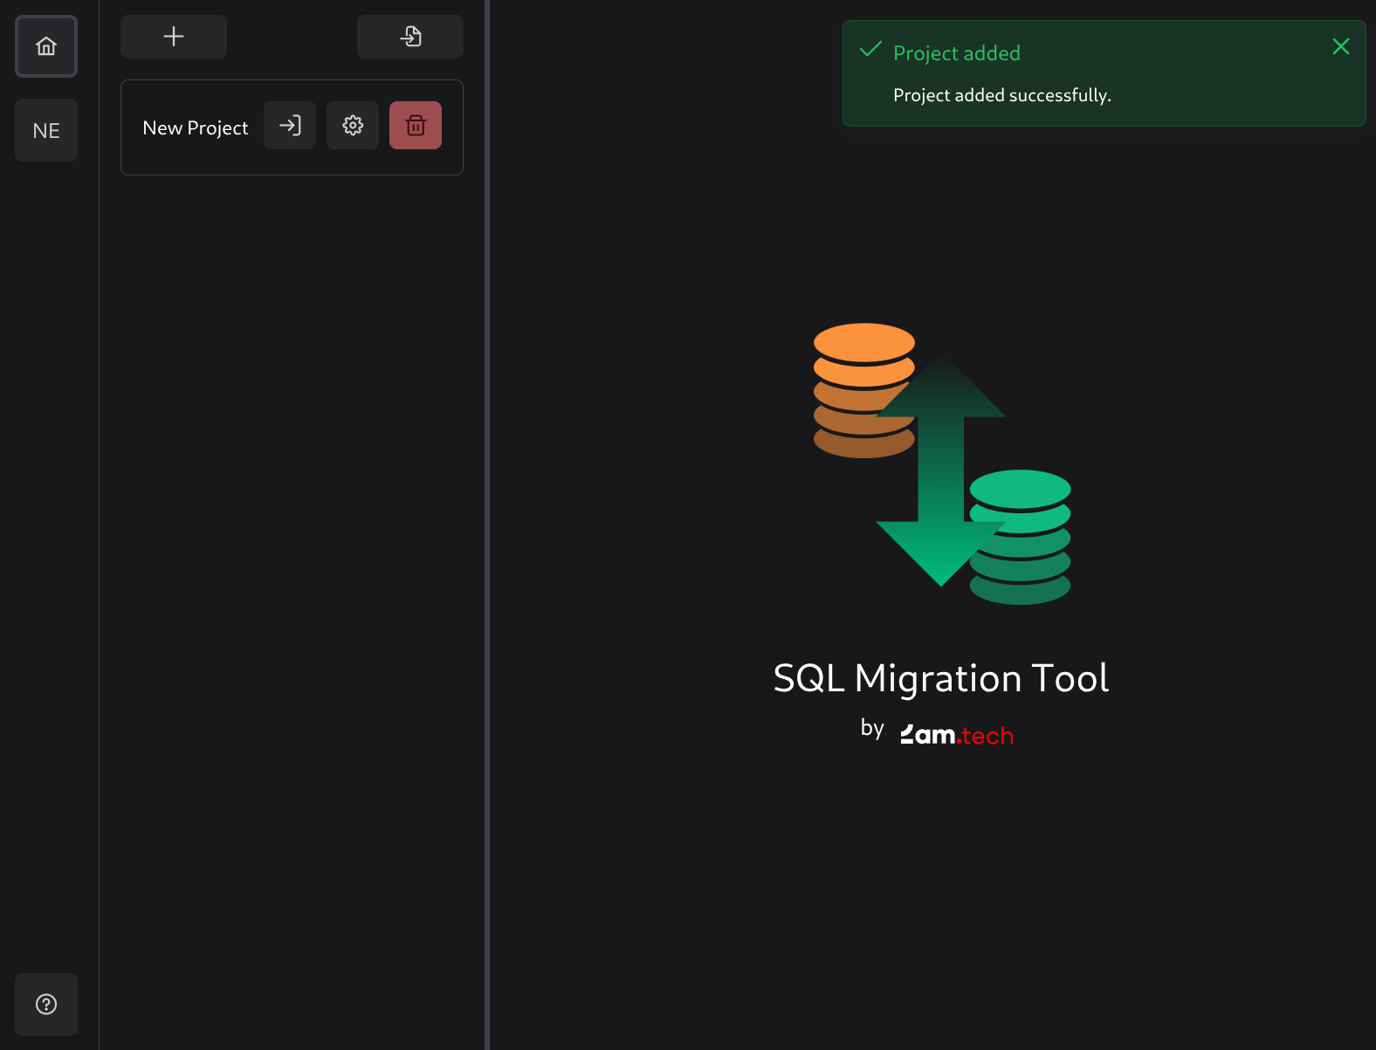
Task: Click the "Project added" notification title
Action: [x=956, y=53]
